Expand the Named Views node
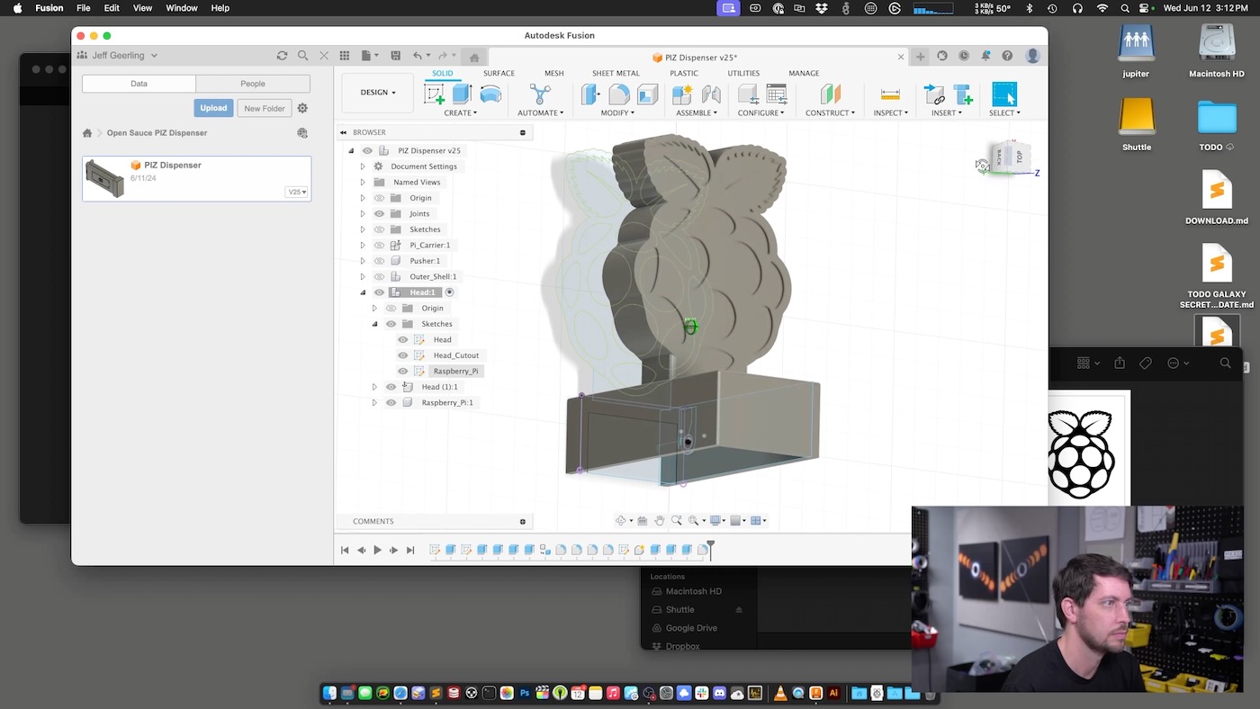The width and height of the screenshot is (1260, 709). click(363, 182)
